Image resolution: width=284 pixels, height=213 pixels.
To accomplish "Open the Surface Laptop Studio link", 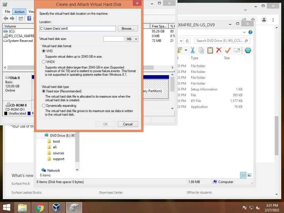I will (x=26, y=192).
